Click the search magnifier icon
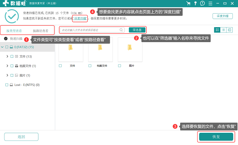 coord(121,30)
